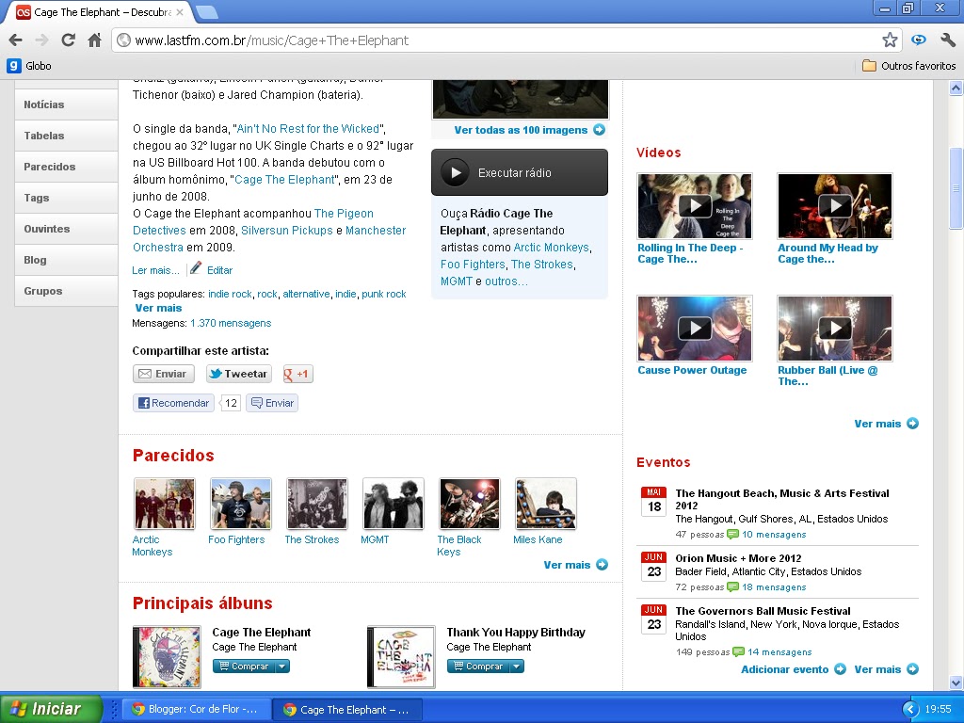The height and width of the screenshot is (723, 964).
Task: Play the Rolling In The Deep video
Action: tap(695, 206)
